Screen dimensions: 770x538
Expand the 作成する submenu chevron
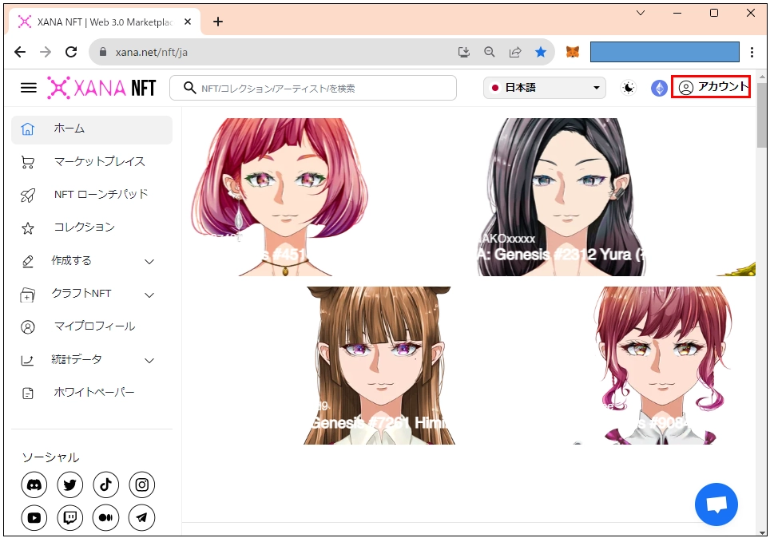click(x=149, y=262)
